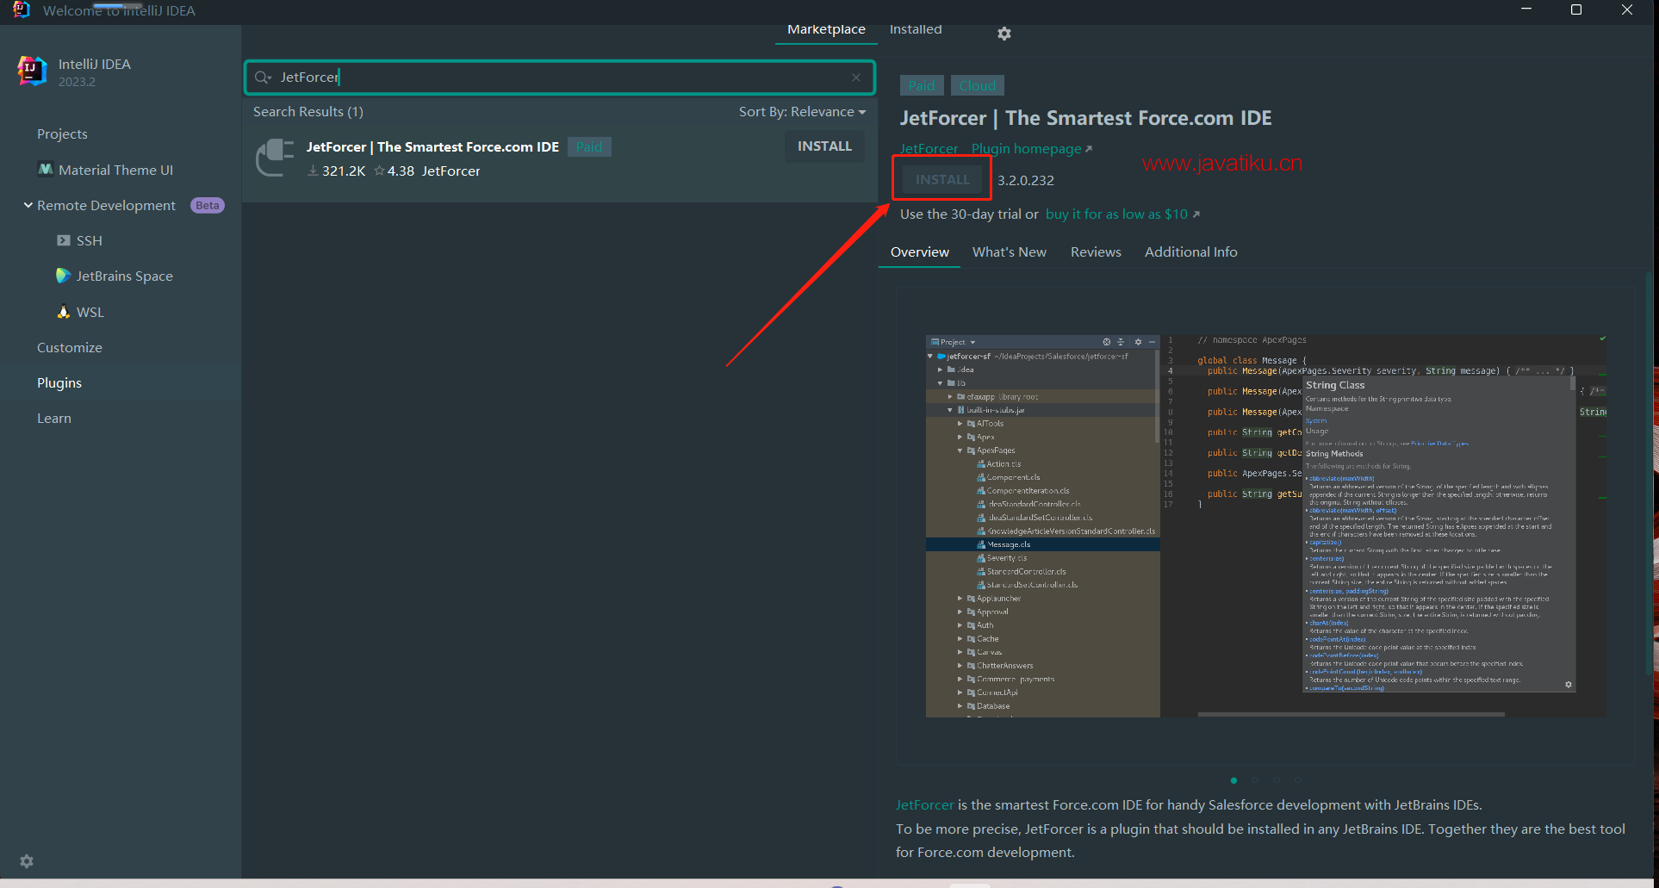Click the JetForcer plugin plug icon
This screenshot has width=1659, height=888.
pyautogui.click(x=276, y=158)
